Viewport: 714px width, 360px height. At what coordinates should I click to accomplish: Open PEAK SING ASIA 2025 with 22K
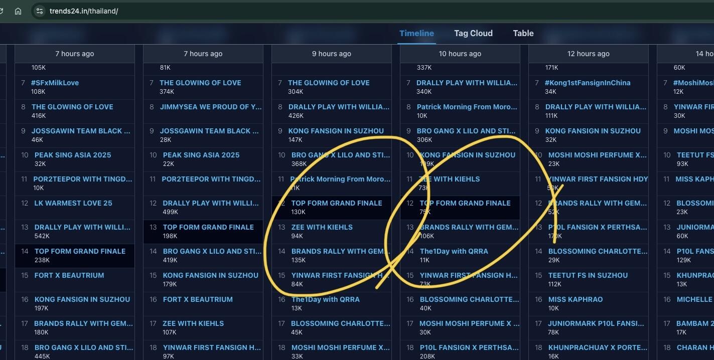coord(201,155)
